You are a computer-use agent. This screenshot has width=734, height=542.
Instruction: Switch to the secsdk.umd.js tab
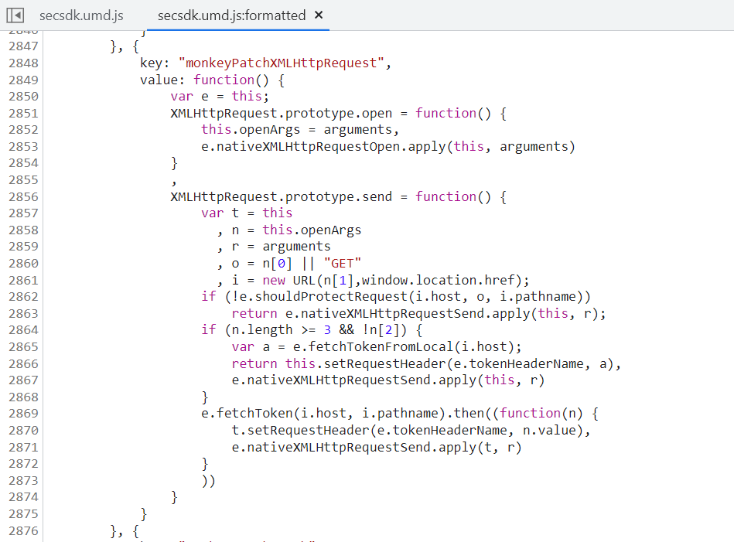coord(81,15)
